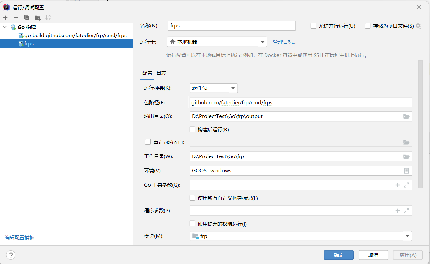Enable use all custom build tags
Screen dimensions: 430x264
click(192, 198)
